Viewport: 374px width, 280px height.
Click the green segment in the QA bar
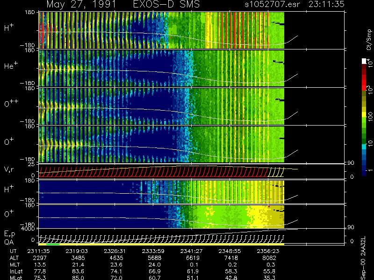[x=53, y=244]
